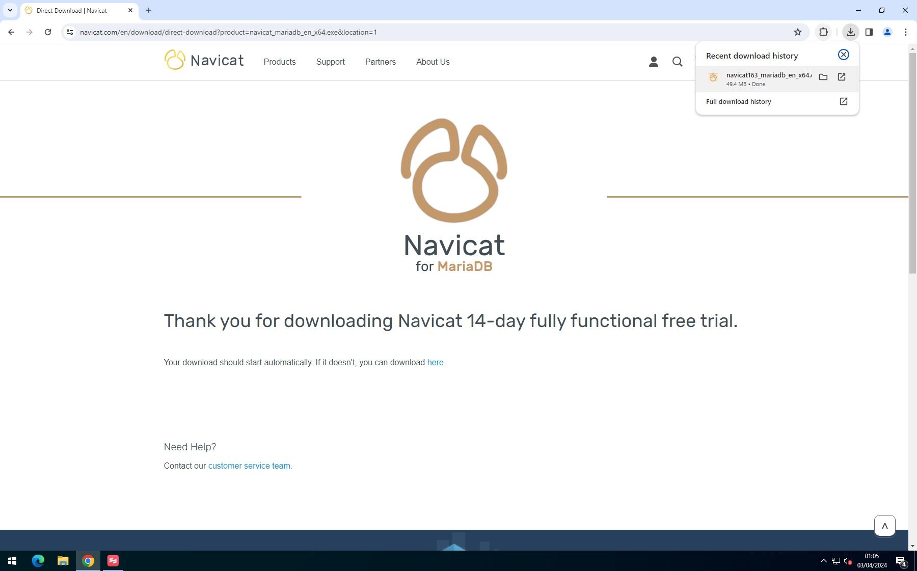This screenshot has height=571, width=917.
Task: Click the scrollbar down arrow
Action: [x=912, y=546]
